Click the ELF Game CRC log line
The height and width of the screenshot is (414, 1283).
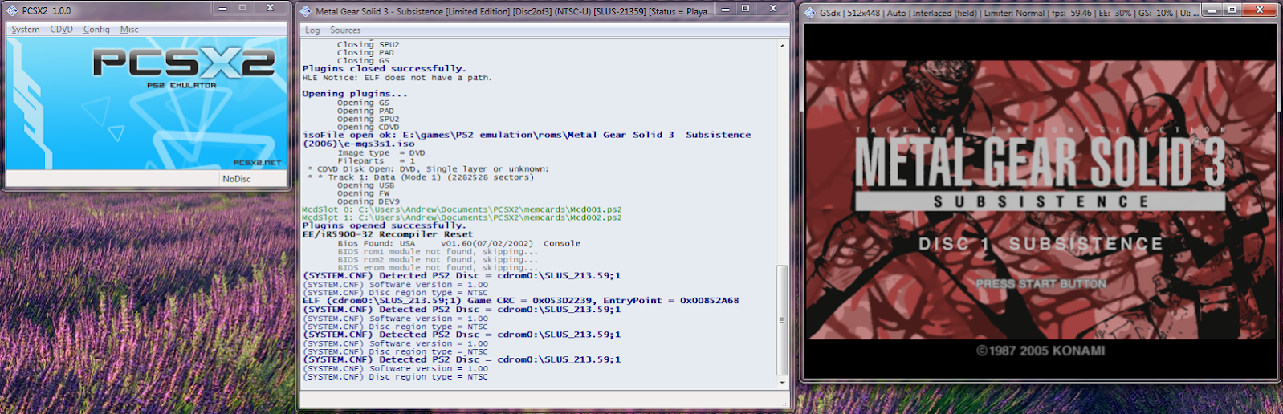click(x=521, y=301)
